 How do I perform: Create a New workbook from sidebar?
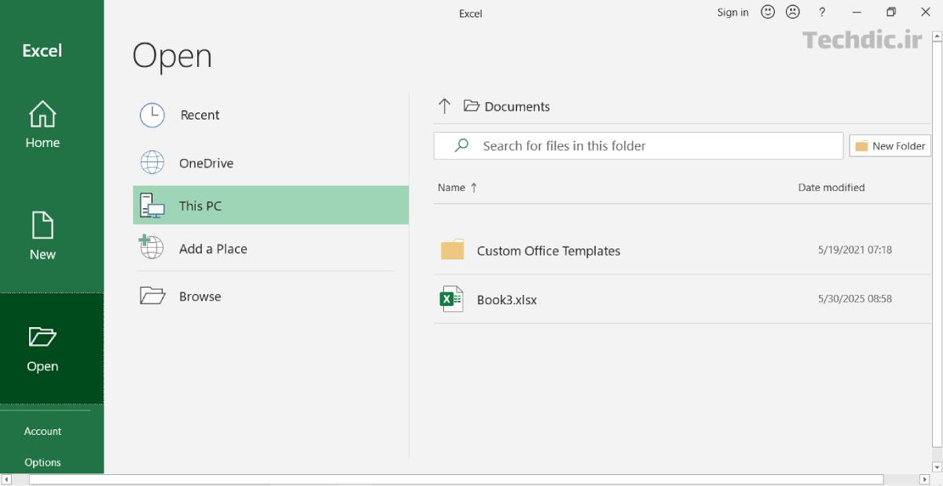click(43, 236)
